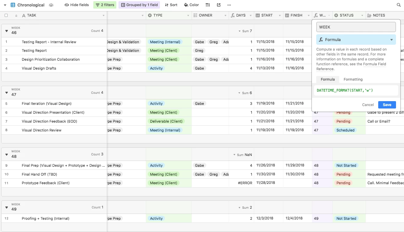The height and width of the screenshot is (232, 404).
Task: Click the STATUS field icon
Action: click(336, 15)
